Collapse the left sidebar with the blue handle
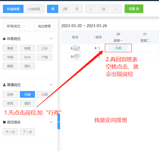The width and height of the screenshot is (159, 151). click(58, 122)
